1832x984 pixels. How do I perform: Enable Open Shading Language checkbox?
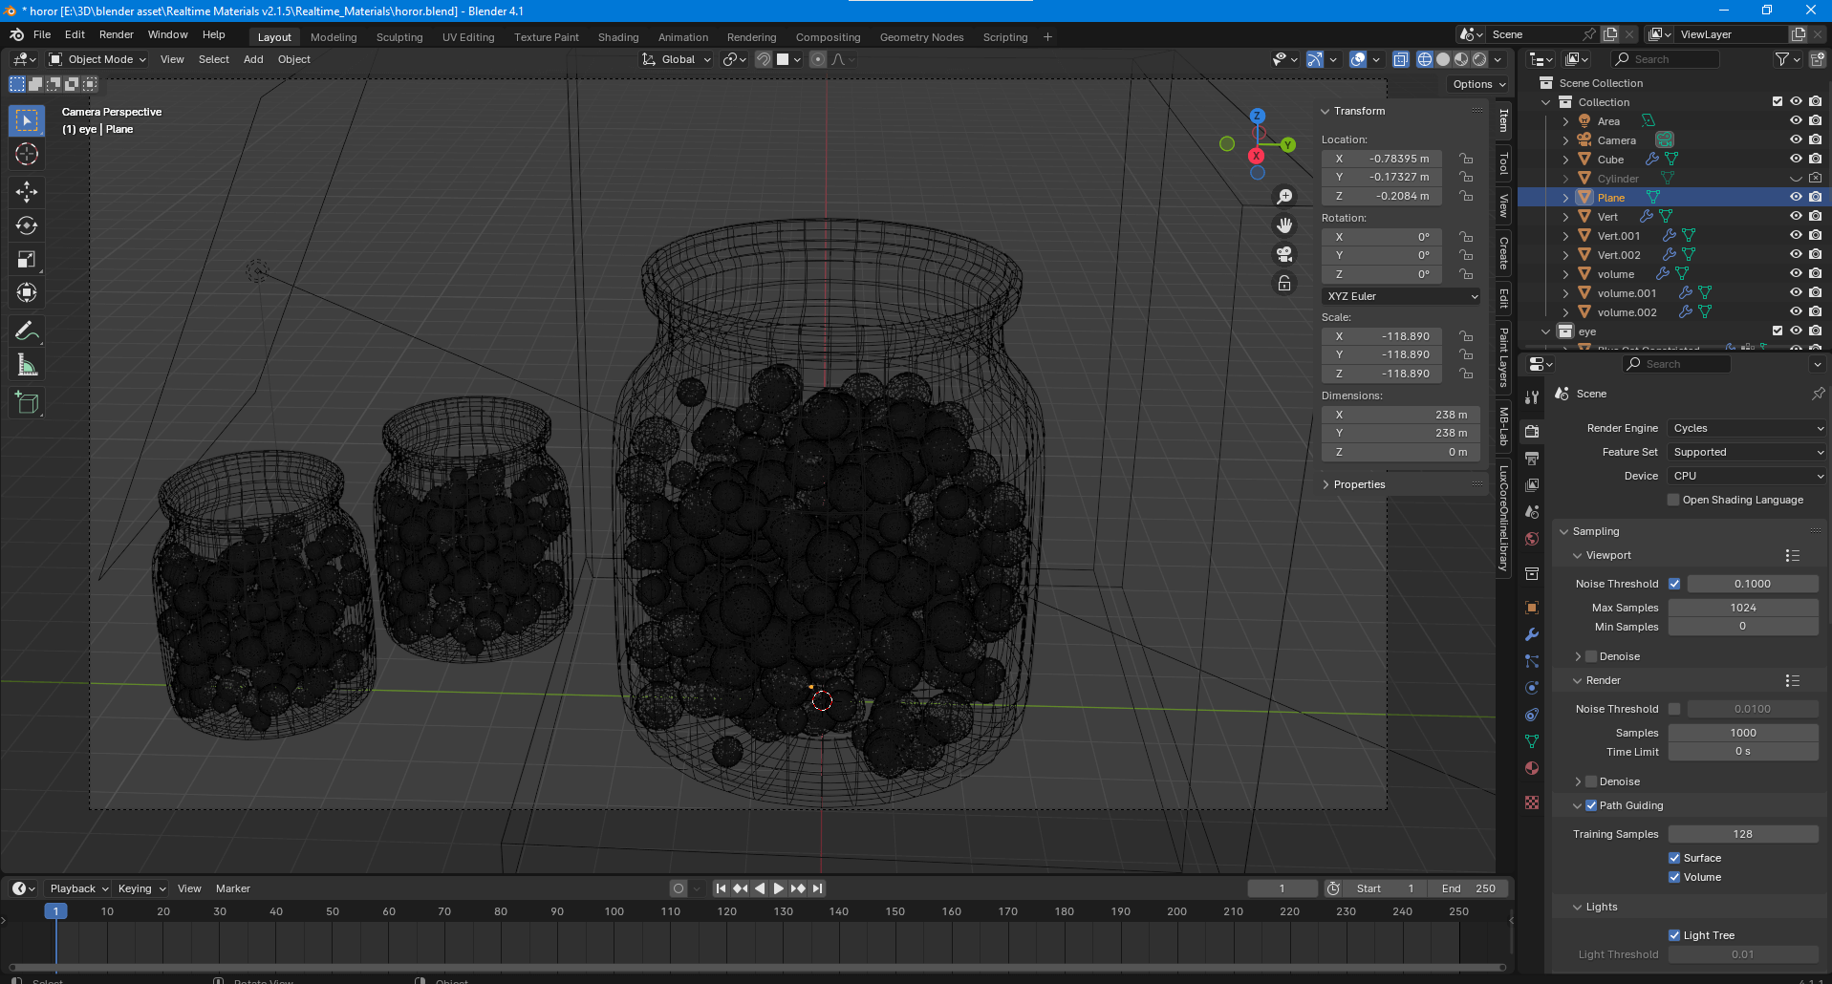point(1673,500)
